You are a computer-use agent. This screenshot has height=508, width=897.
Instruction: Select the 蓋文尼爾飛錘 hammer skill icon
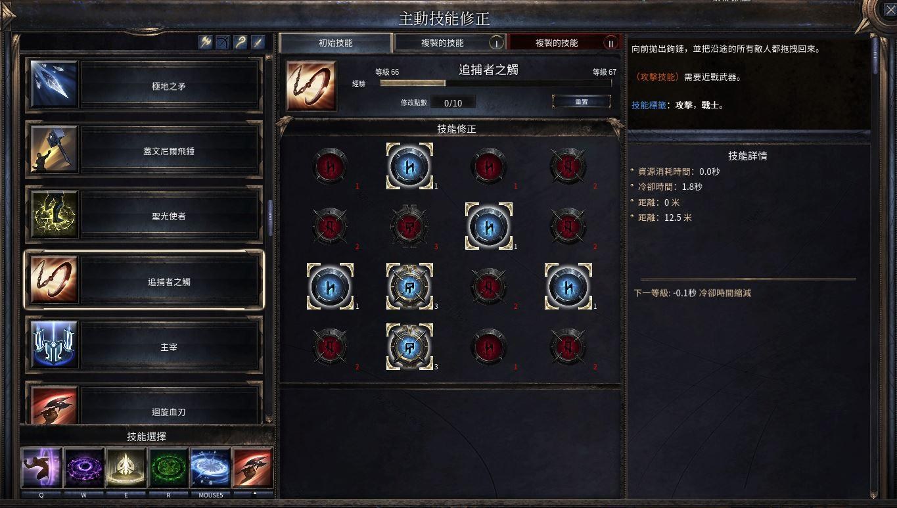point(54,150)
